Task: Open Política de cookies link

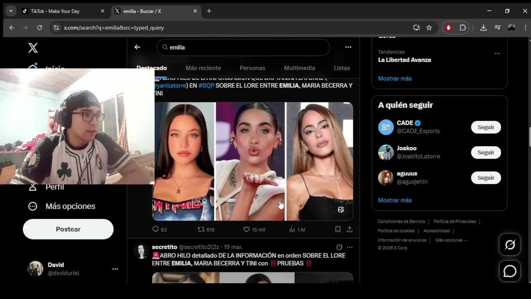Action: [x=396, y=231]
